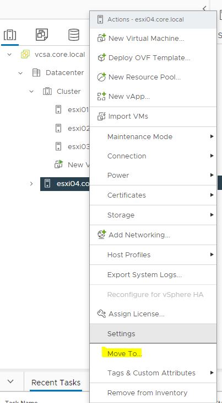Select Datacenter in the inventory tree

click(x=64, y=73)
